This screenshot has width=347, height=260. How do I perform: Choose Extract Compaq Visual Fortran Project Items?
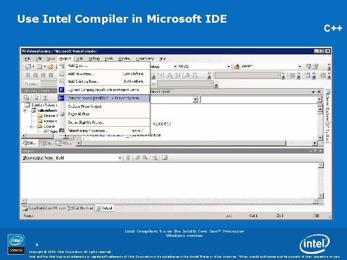[x=104, y=90]
